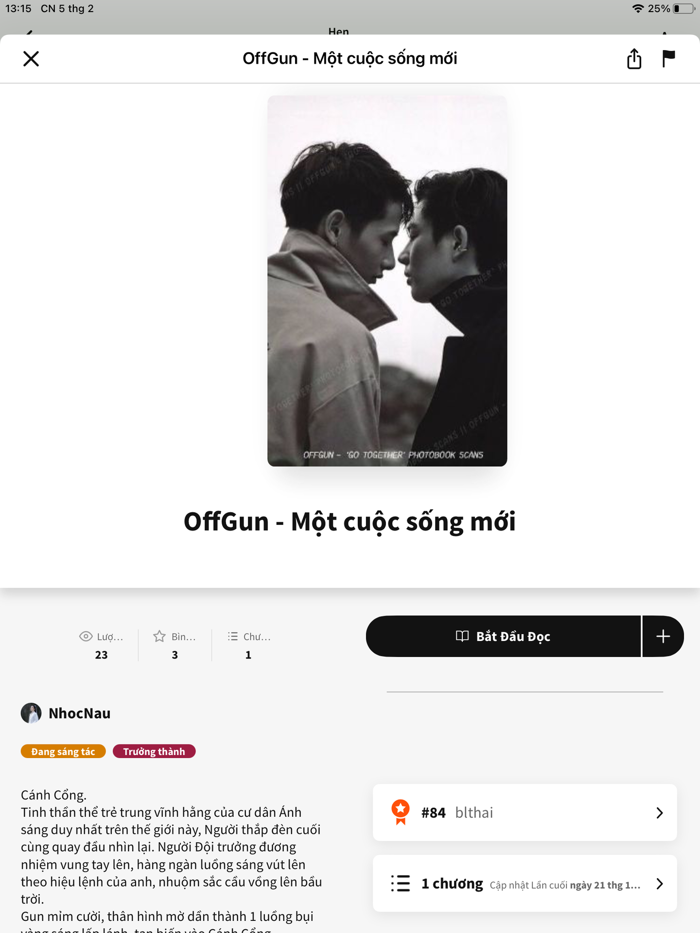Add story to library with plus
Viewport: 700px width, 933px height.
663,636
